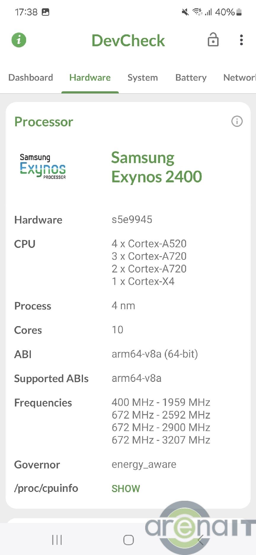Tap the Processor card info icon
256x555 pixels.
(x=237, y=121)
